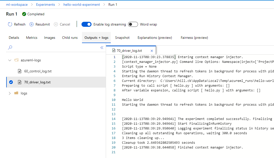Expand the logs folder chevron
This screenshot has width=274, height=158.
coord(10,93)
